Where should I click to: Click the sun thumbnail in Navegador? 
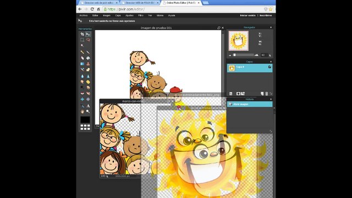pos(238,41)
